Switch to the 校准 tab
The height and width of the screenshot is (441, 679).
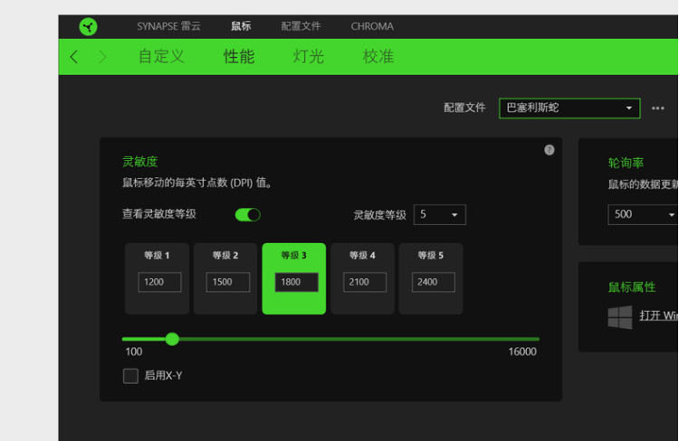pyautogui.click(x=378, y=57)
